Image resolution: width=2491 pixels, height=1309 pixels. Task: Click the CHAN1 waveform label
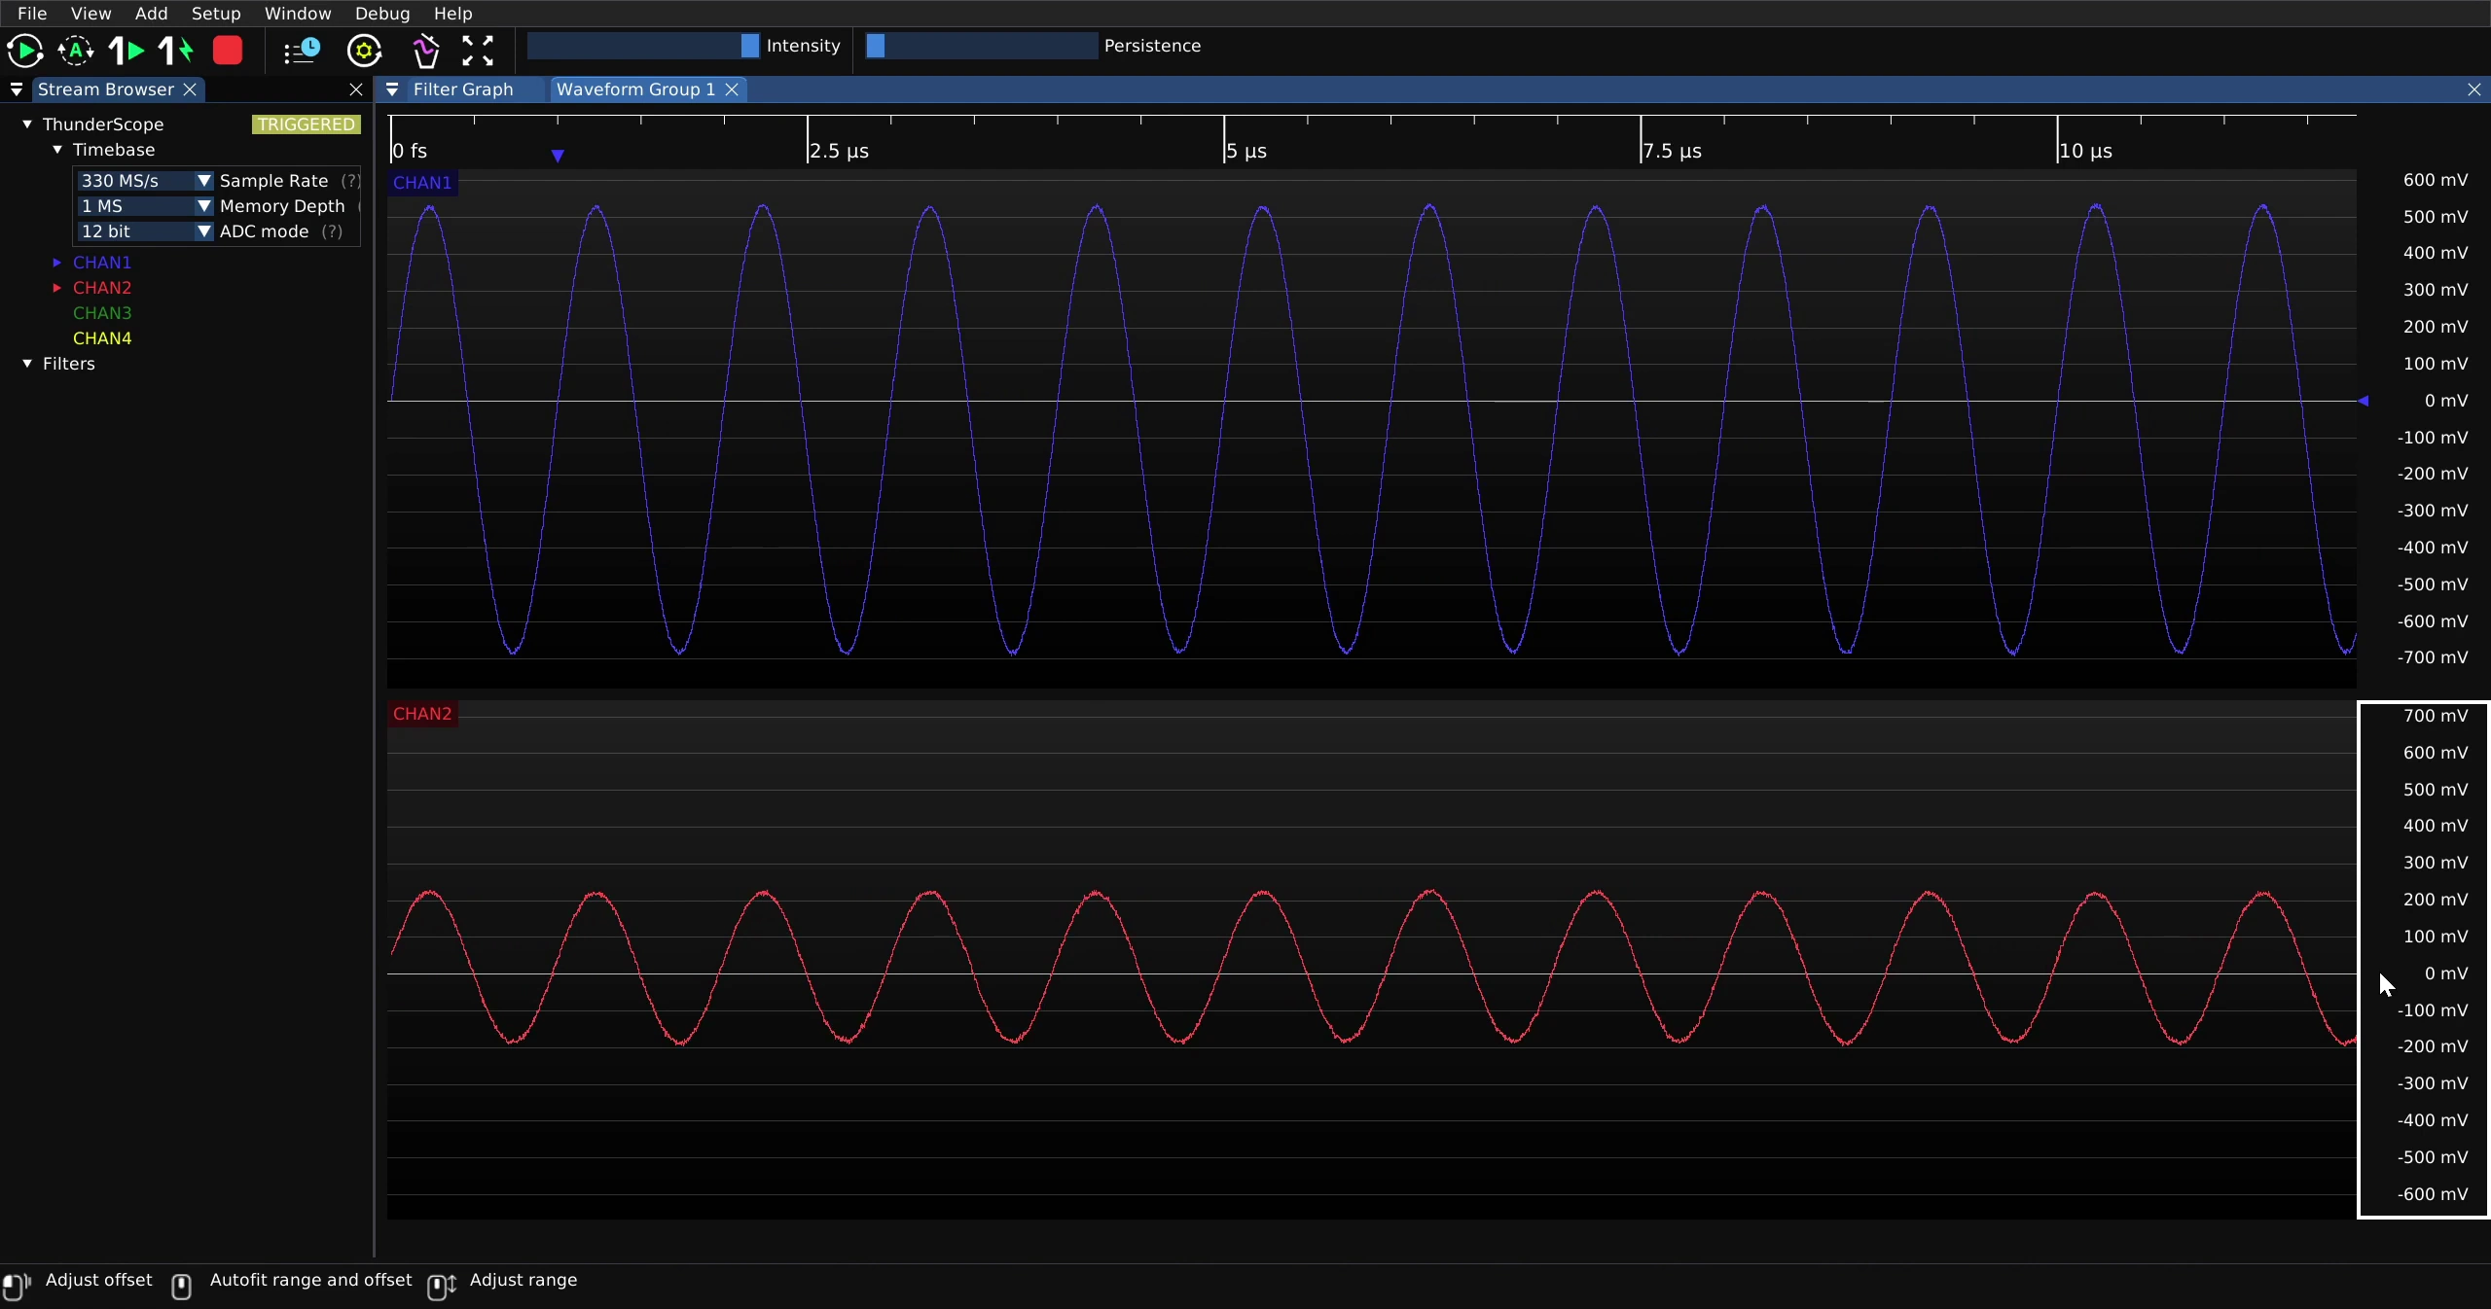point(422,183)
